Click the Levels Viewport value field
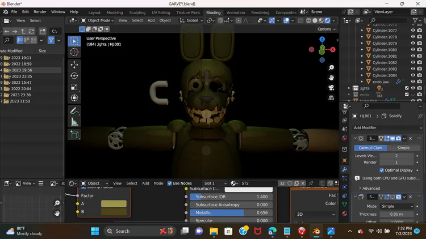 coord(396,156)
